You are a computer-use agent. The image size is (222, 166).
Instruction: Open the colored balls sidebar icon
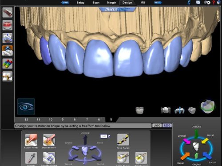click(x=8, y=64)
